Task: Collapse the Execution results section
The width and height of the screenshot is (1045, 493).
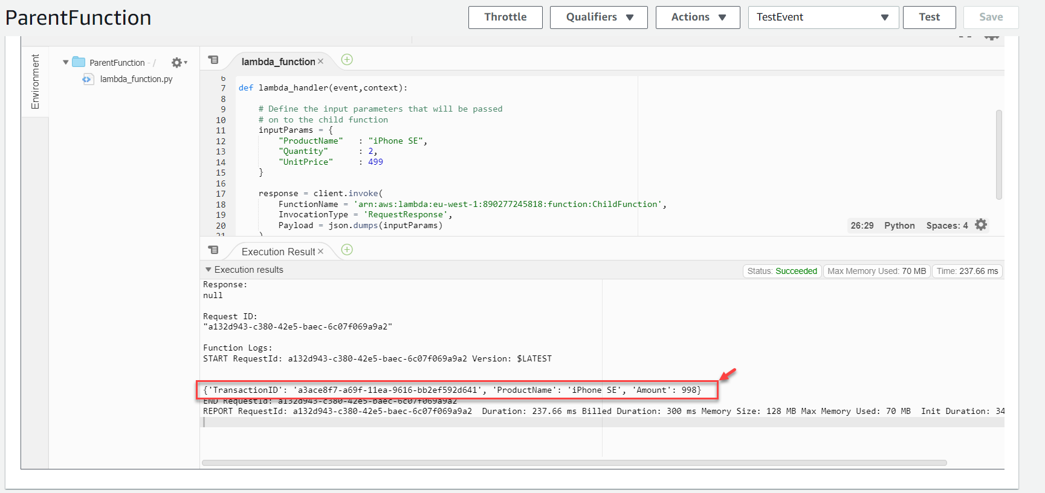Action: pos(209,270)
